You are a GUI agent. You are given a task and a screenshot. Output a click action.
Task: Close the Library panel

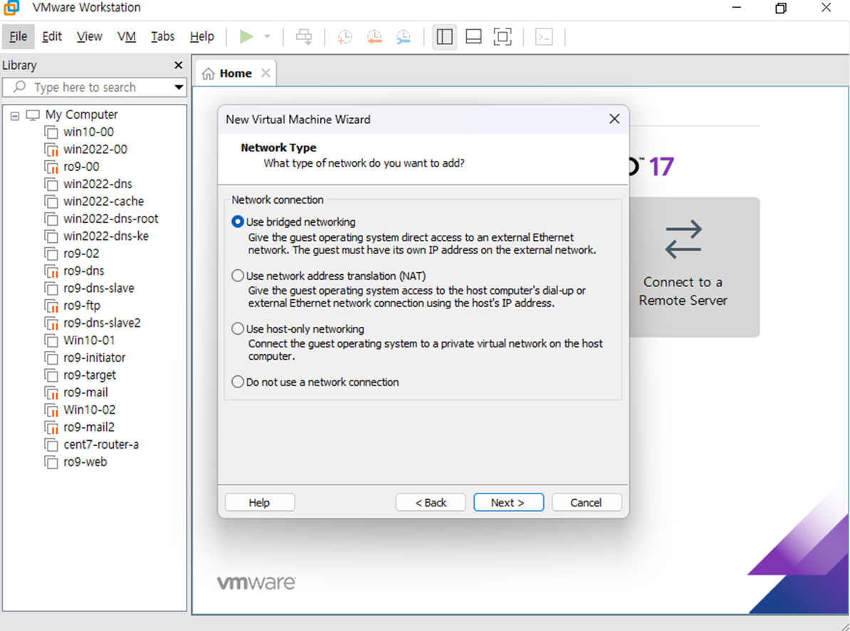pyautogui.click(x=179, y=65)
